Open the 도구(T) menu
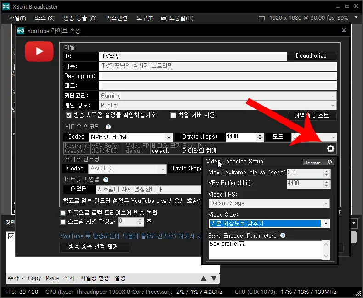Viewport: 363px width, 298px height. (x=145, y=18)
